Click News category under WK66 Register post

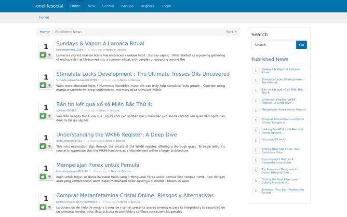click(x=108, y=141)
